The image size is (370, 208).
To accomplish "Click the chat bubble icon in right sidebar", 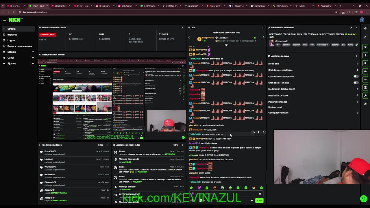I will 365,71.
